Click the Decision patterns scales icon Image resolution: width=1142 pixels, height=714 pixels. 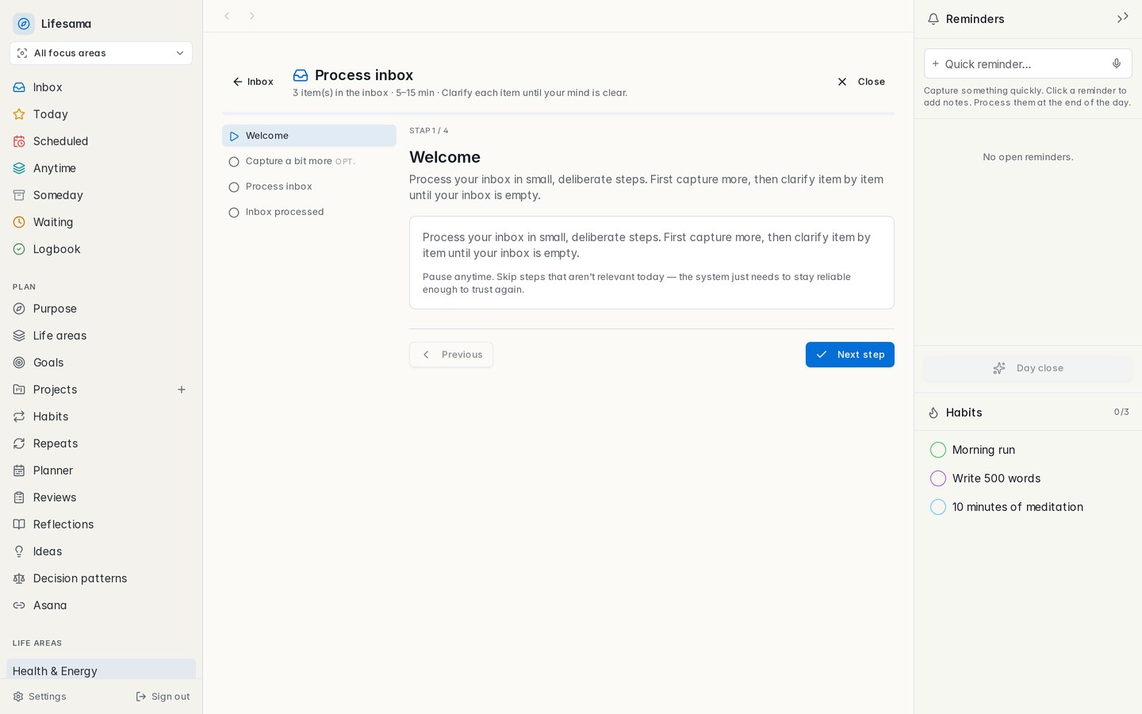(x=19, y=578)
